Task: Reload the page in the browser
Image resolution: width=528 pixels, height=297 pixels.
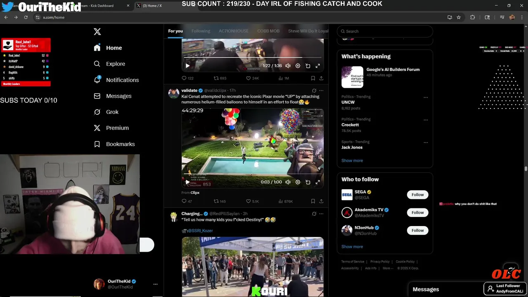Action: coord(26,17)
